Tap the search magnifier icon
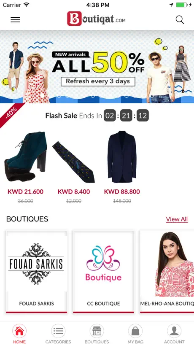Image resolution: width=194 pixels, height=345 pixels. pos(180,20)
